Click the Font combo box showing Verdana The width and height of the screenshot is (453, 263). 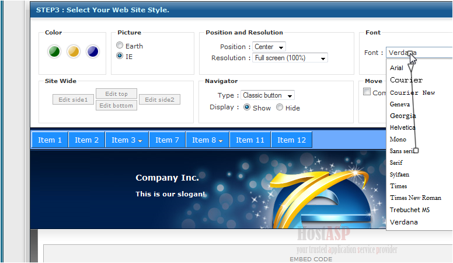(x=419, y=53)
